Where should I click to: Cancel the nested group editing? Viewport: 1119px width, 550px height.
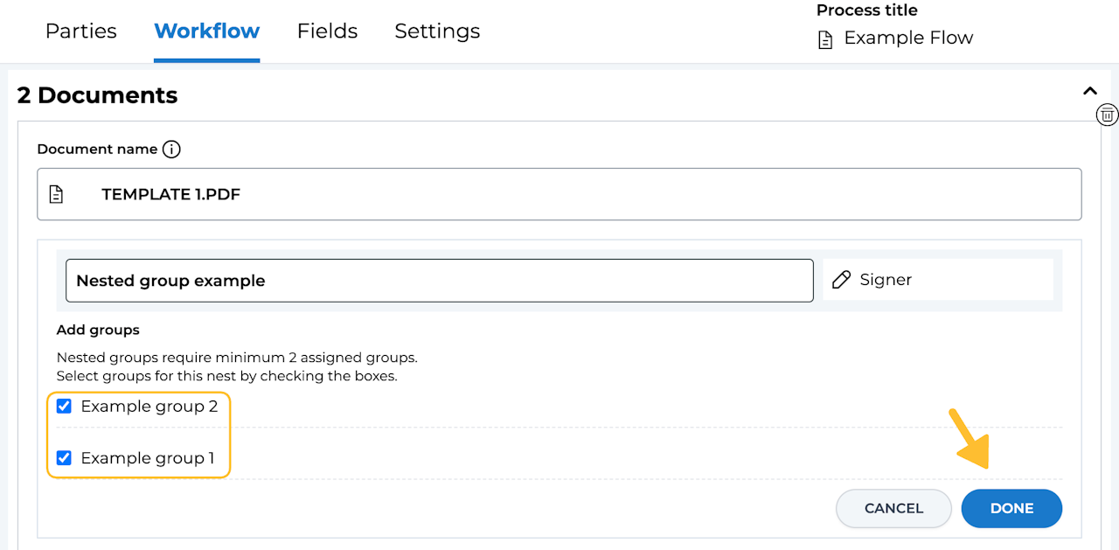coord(893,509)
